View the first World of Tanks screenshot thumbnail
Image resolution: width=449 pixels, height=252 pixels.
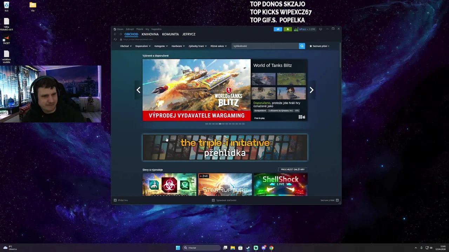(x=263, y=79)
